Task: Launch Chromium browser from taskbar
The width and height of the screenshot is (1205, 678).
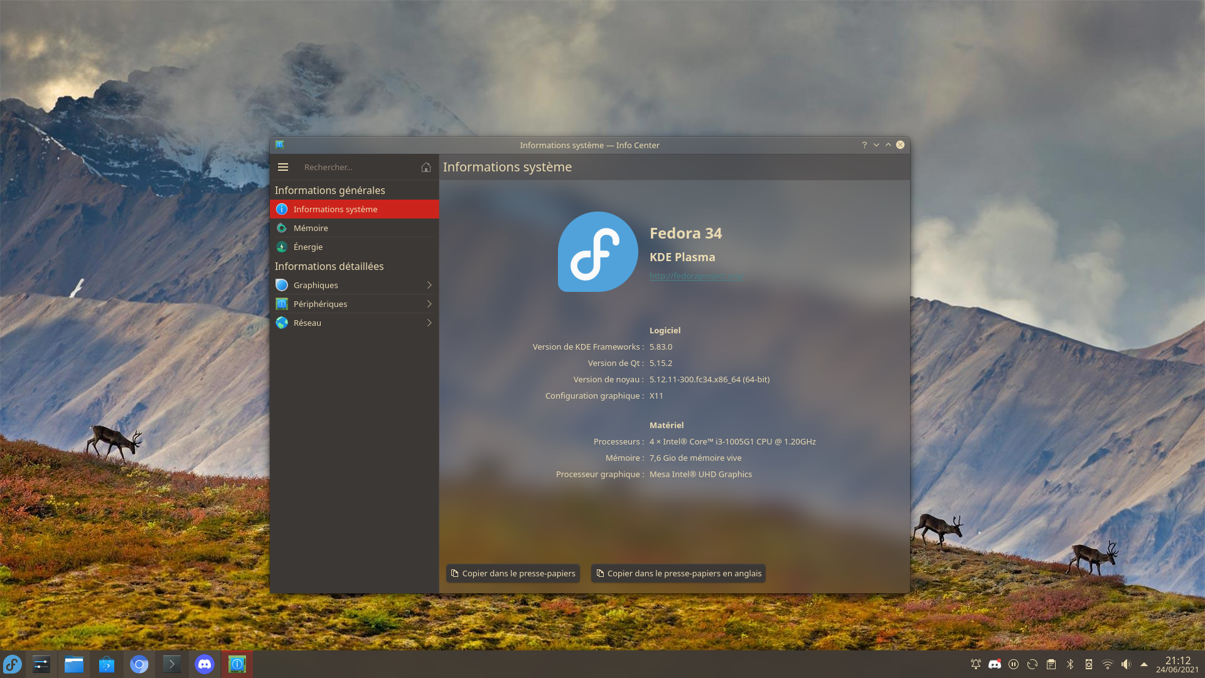Action: click(139, 664)
